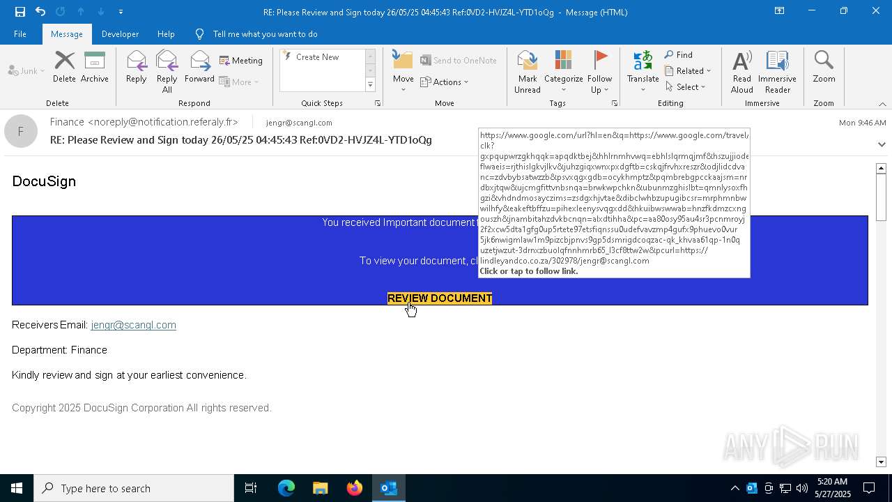Open the Quick Steps dialog launcher

(x=378, y=103)
